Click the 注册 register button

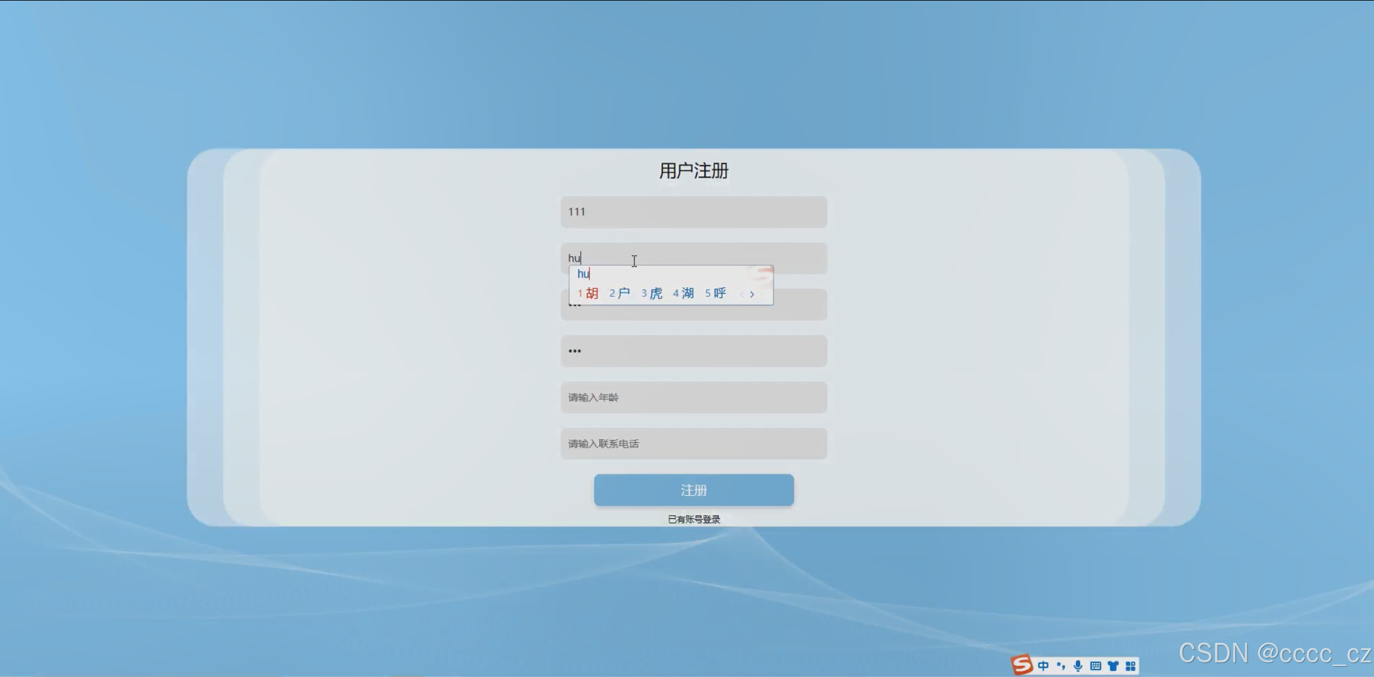[693, 490]
